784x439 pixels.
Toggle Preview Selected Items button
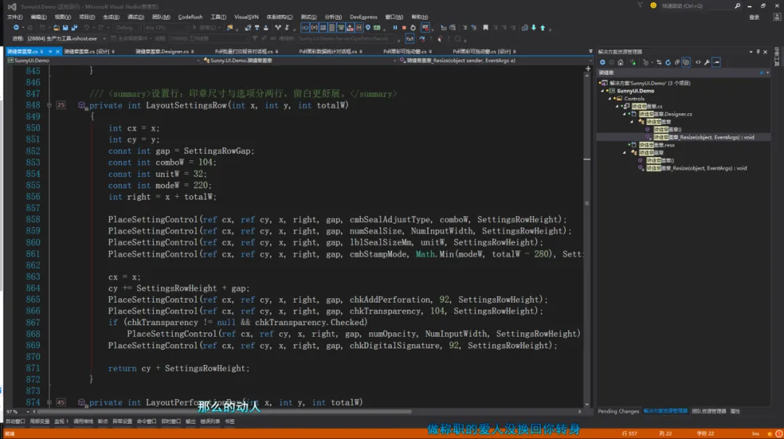coord(716,62)
